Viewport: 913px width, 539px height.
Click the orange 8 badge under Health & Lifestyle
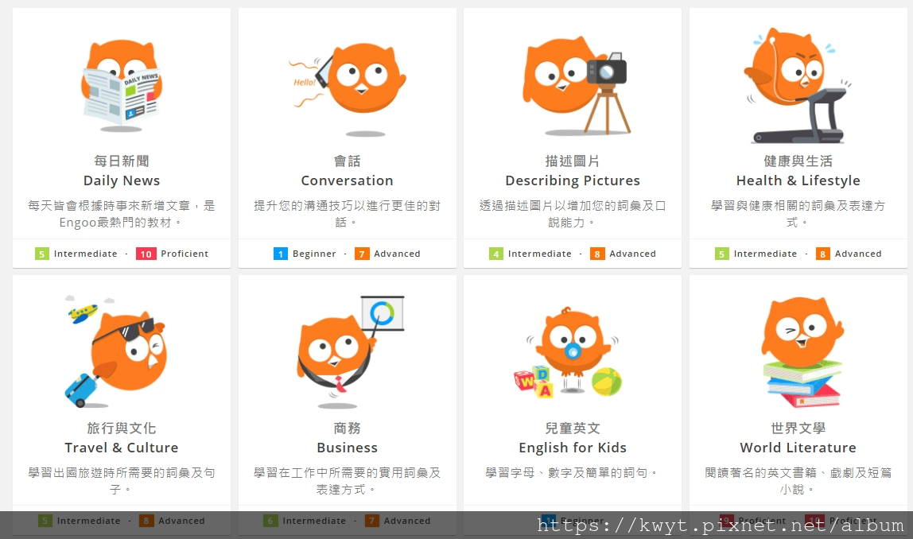click(823, 254)
